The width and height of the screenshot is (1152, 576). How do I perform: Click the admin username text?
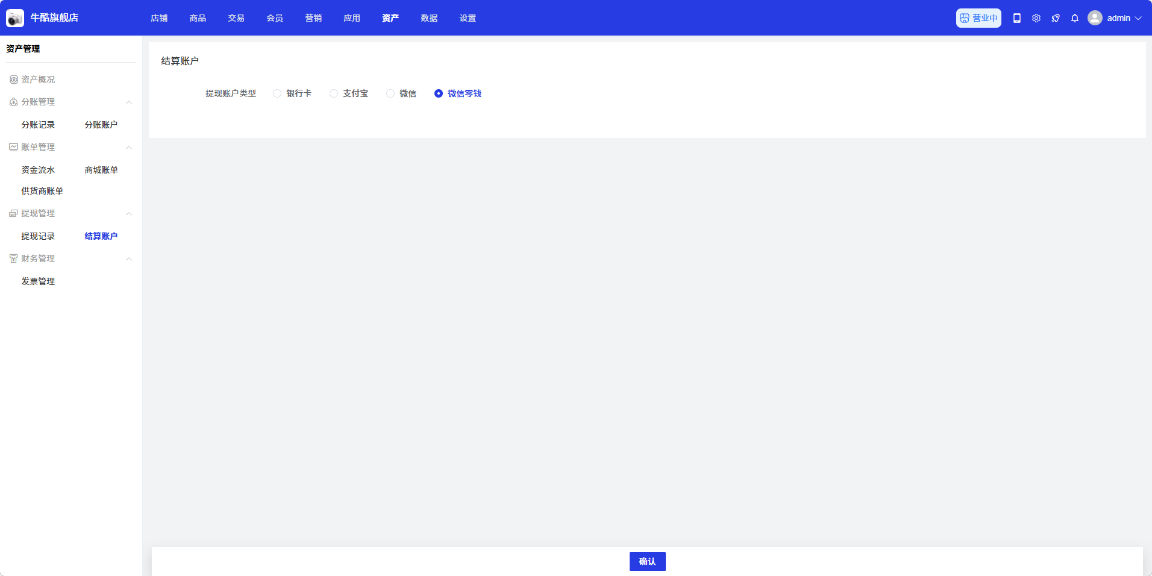(1119, 18)
